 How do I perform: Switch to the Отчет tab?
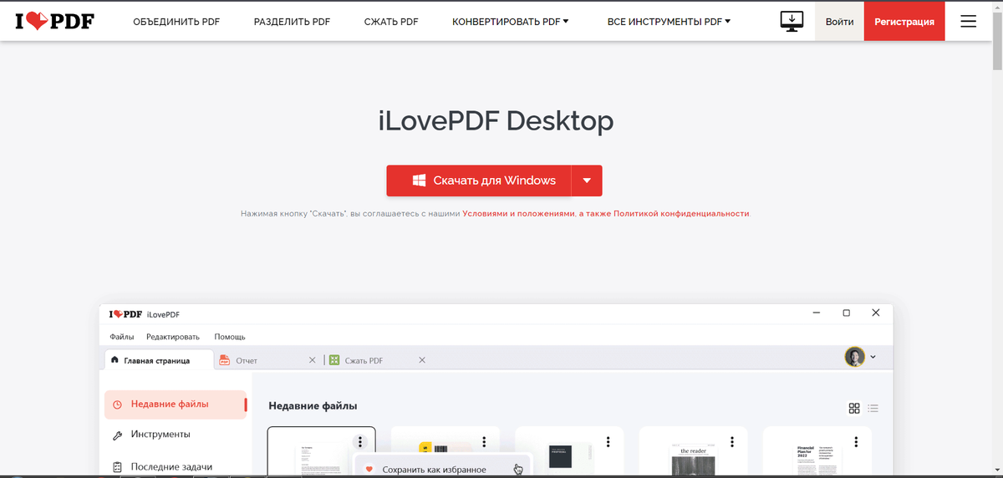click(x=247, y=361)
